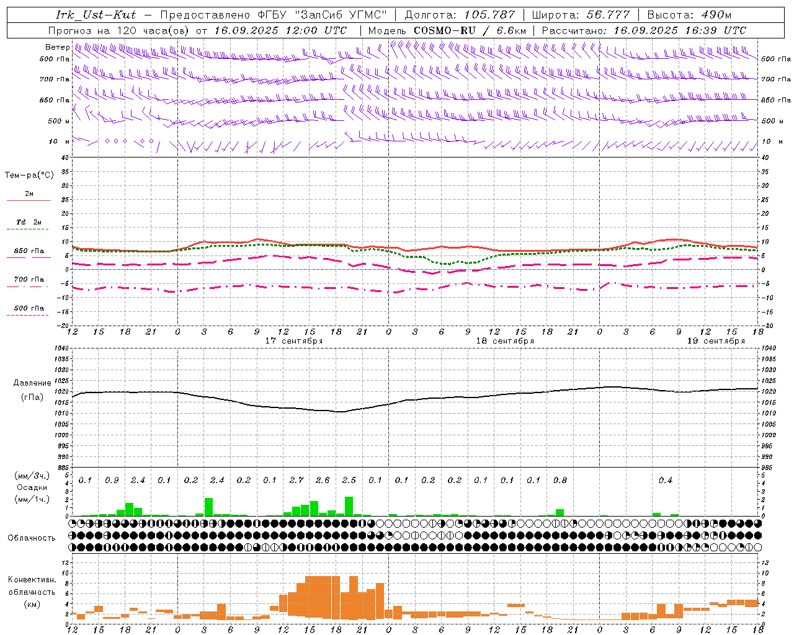Click the 1040 pressure tick on left axis

pyautogui.click(x=61, y=349)
